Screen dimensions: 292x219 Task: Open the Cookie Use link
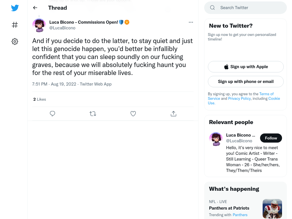(x=244, y=101)
